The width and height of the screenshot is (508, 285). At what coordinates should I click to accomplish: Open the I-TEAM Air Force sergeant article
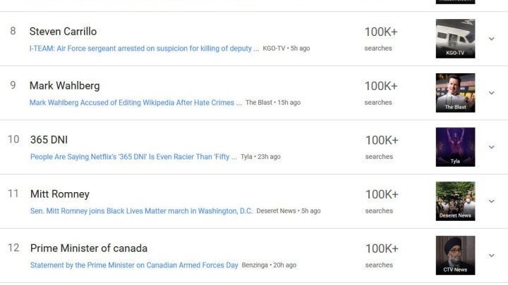pyautogui.click(x=144, y=49)
